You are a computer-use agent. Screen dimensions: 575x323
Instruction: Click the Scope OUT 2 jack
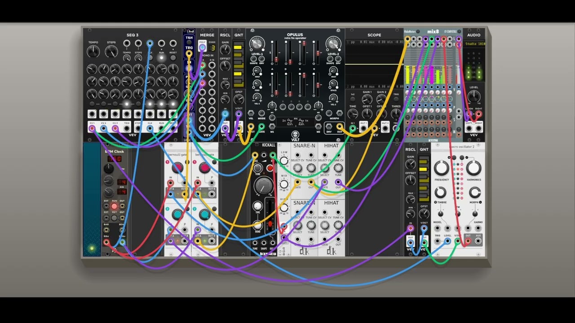[x=385, y=129]
